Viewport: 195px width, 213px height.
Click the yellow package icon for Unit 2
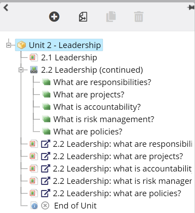tap(22, 45)
